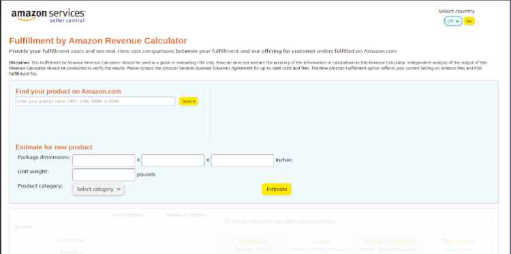The width and height of the screenshot is (511, 254).
Task: Click the 'Select country' label
Action: (456, 12)
